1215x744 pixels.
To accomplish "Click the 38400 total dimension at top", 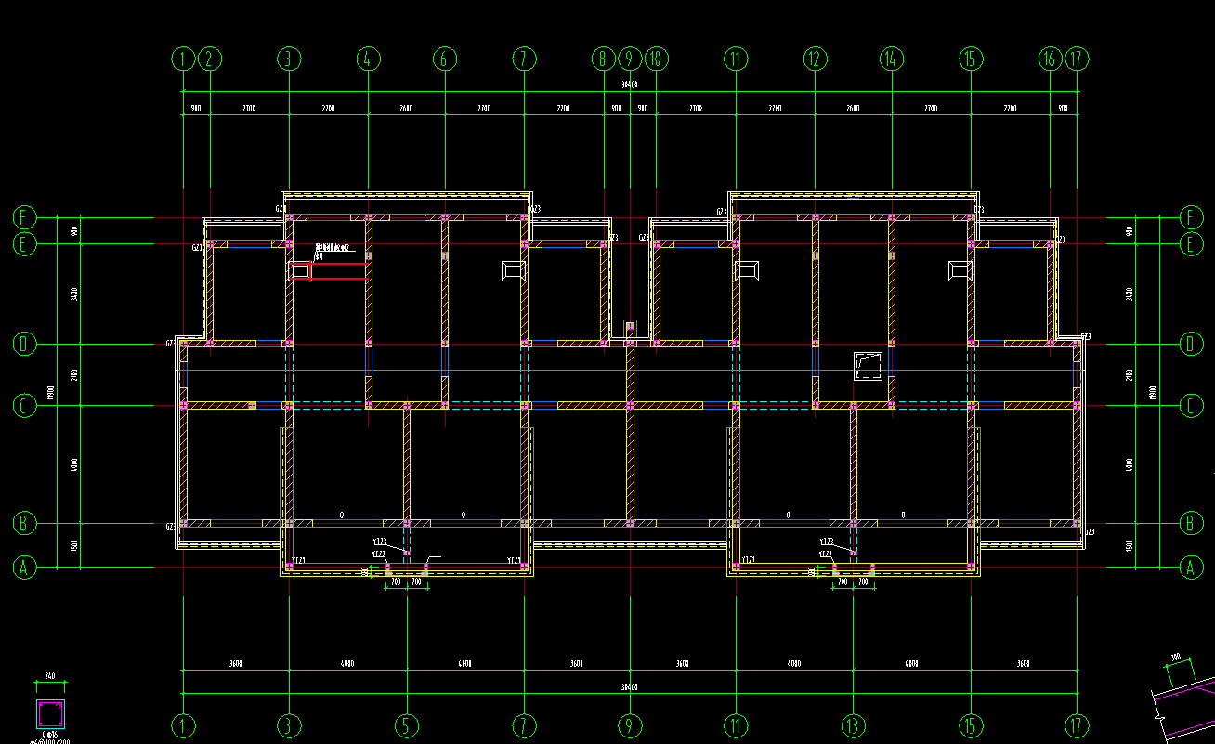I will click(629, 85).
